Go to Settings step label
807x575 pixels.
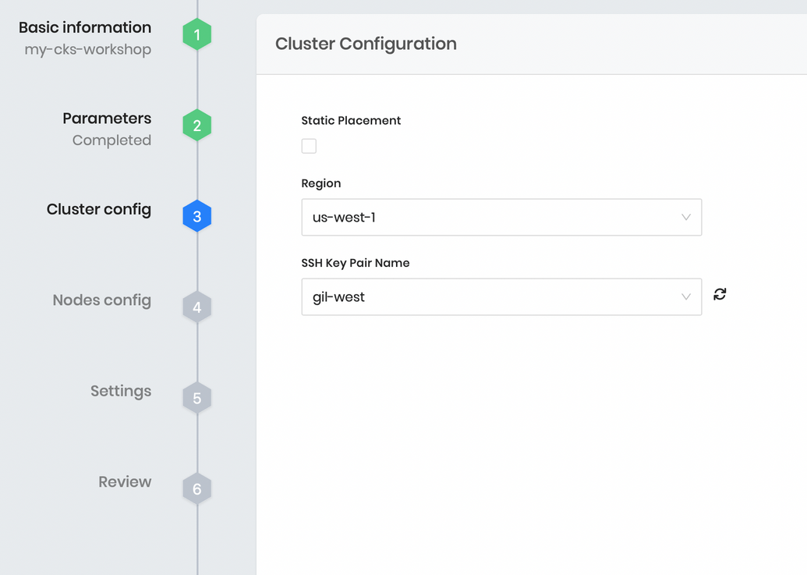121,391
